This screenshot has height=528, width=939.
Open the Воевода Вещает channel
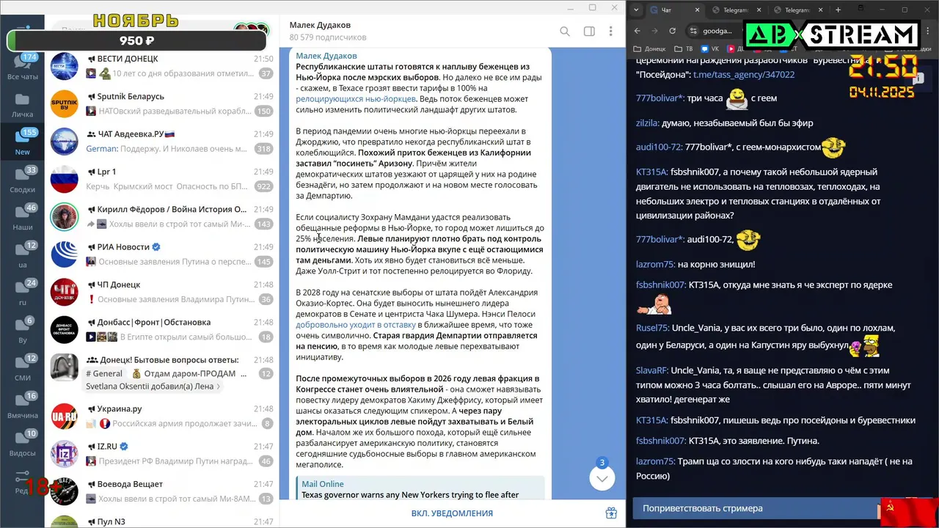click(x=161, y=492)
